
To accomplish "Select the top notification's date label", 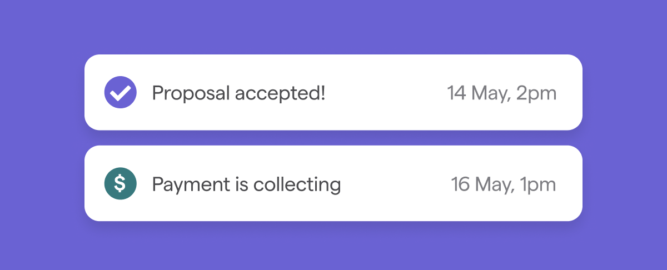I will tap(501, 93).
